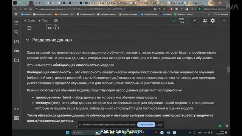Image resolution: width=242 pixels, height=136 pixels.
Task: Open the Новости bookmark
Action: click(26, 14)
